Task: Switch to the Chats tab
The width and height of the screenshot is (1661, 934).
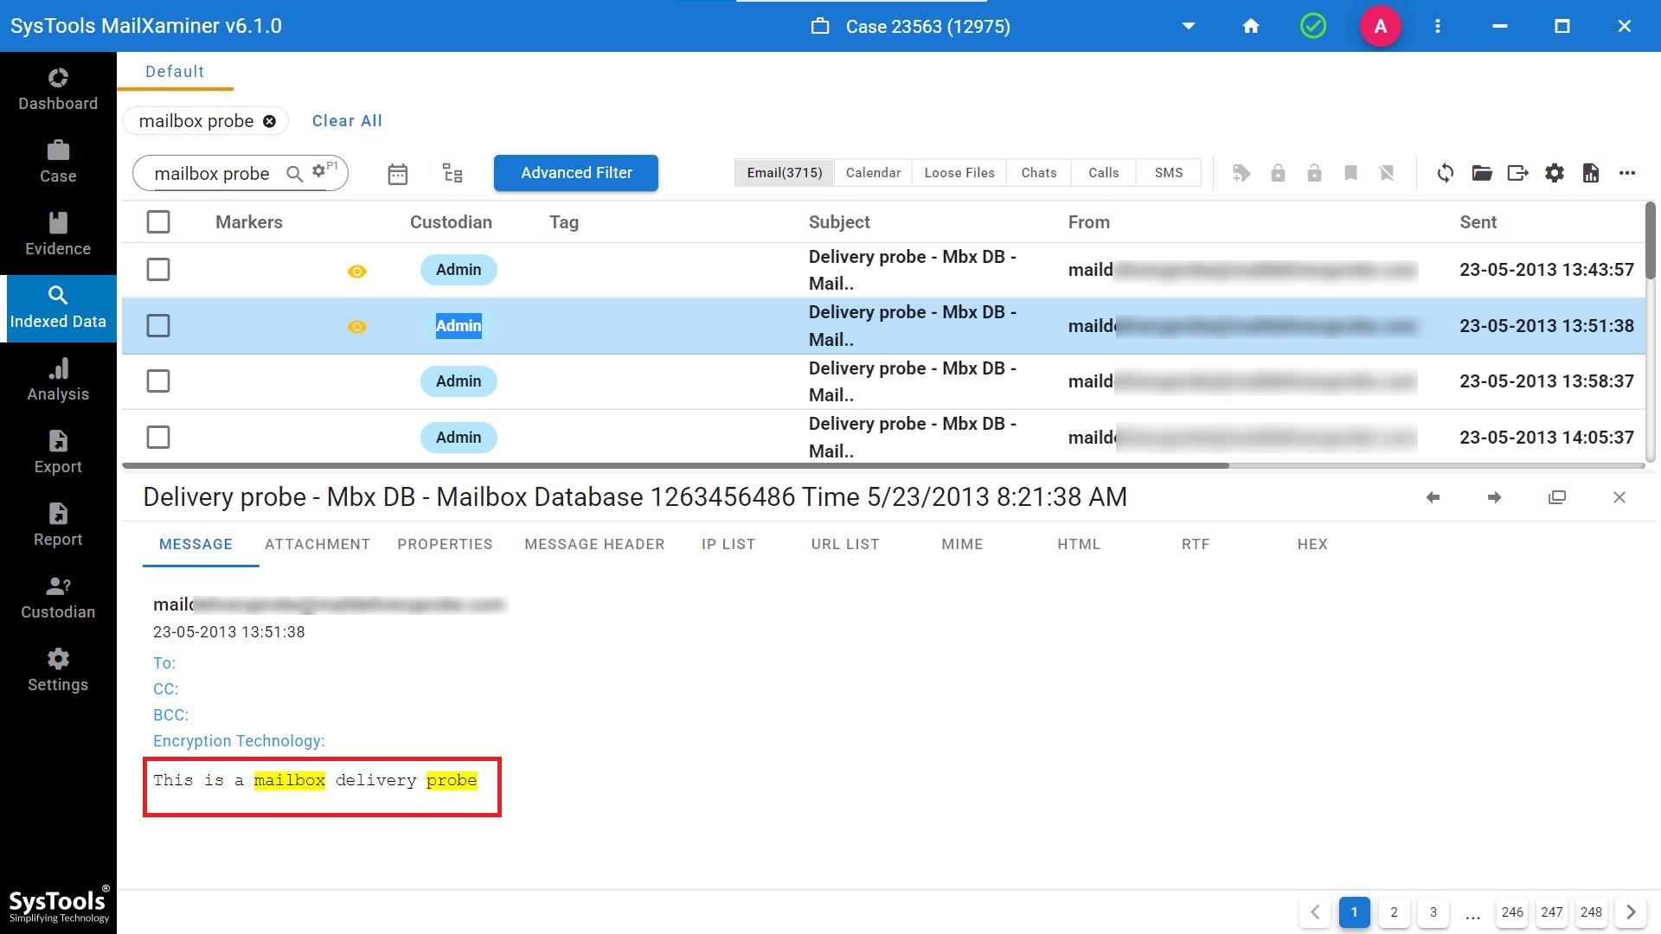Action: 1039,173
